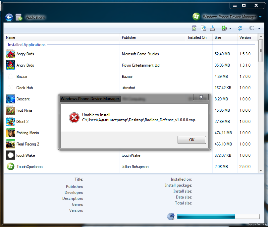Click the storage pie chart icon
The image size is (268, 227).
pos(171,216)
